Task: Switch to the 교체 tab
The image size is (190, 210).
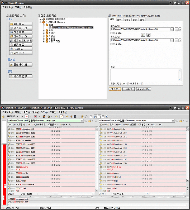Action: coord(142,20)
